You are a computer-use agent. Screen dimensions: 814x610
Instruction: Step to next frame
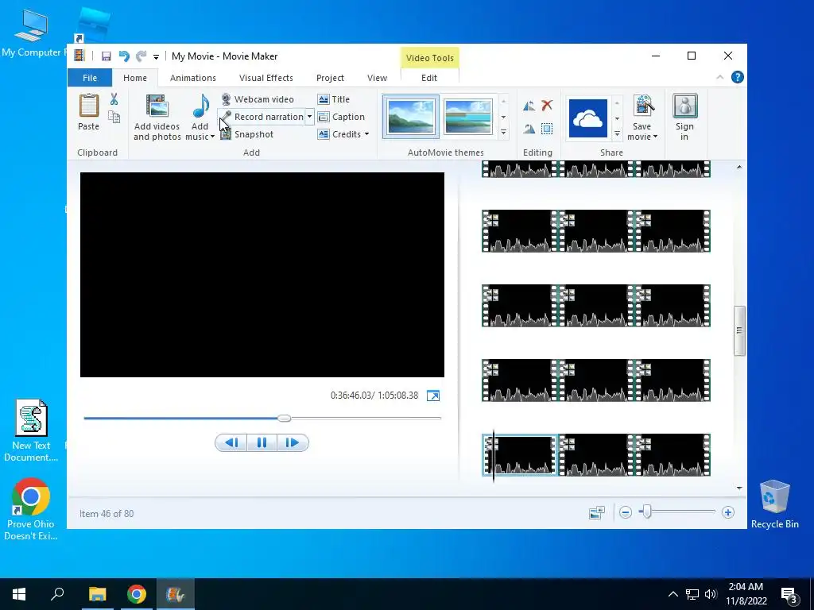point(293,442)
